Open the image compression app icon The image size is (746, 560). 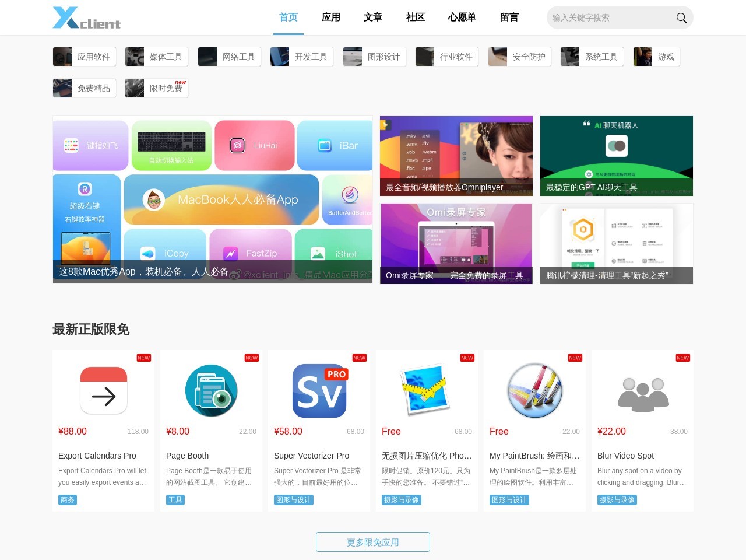click(427, 390)
